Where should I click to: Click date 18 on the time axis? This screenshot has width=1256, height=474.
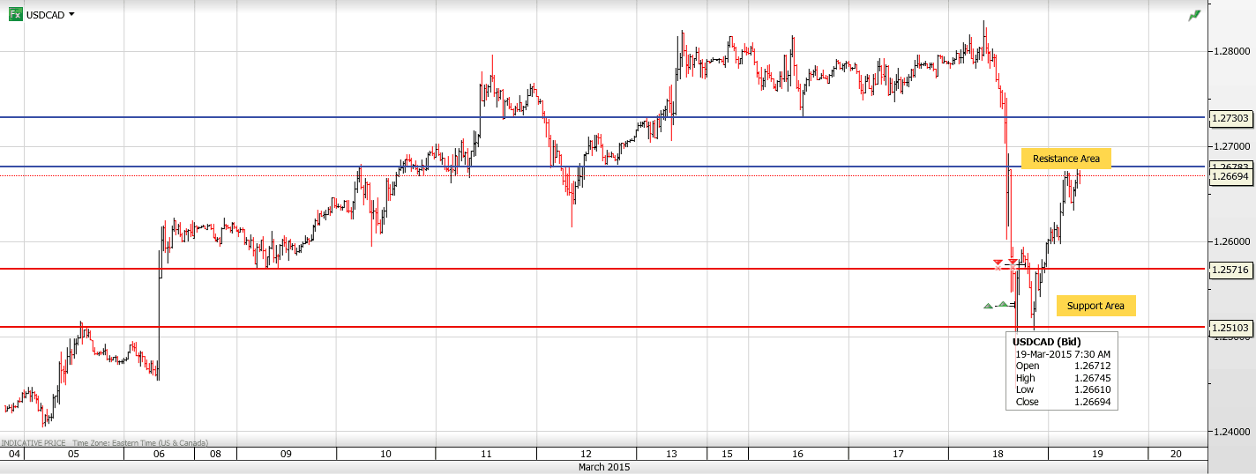(998, 454)
